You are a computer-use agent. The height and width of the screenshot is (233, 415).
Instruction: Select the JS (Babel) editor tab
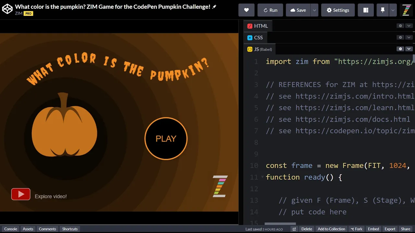click(x=260, y=49)
